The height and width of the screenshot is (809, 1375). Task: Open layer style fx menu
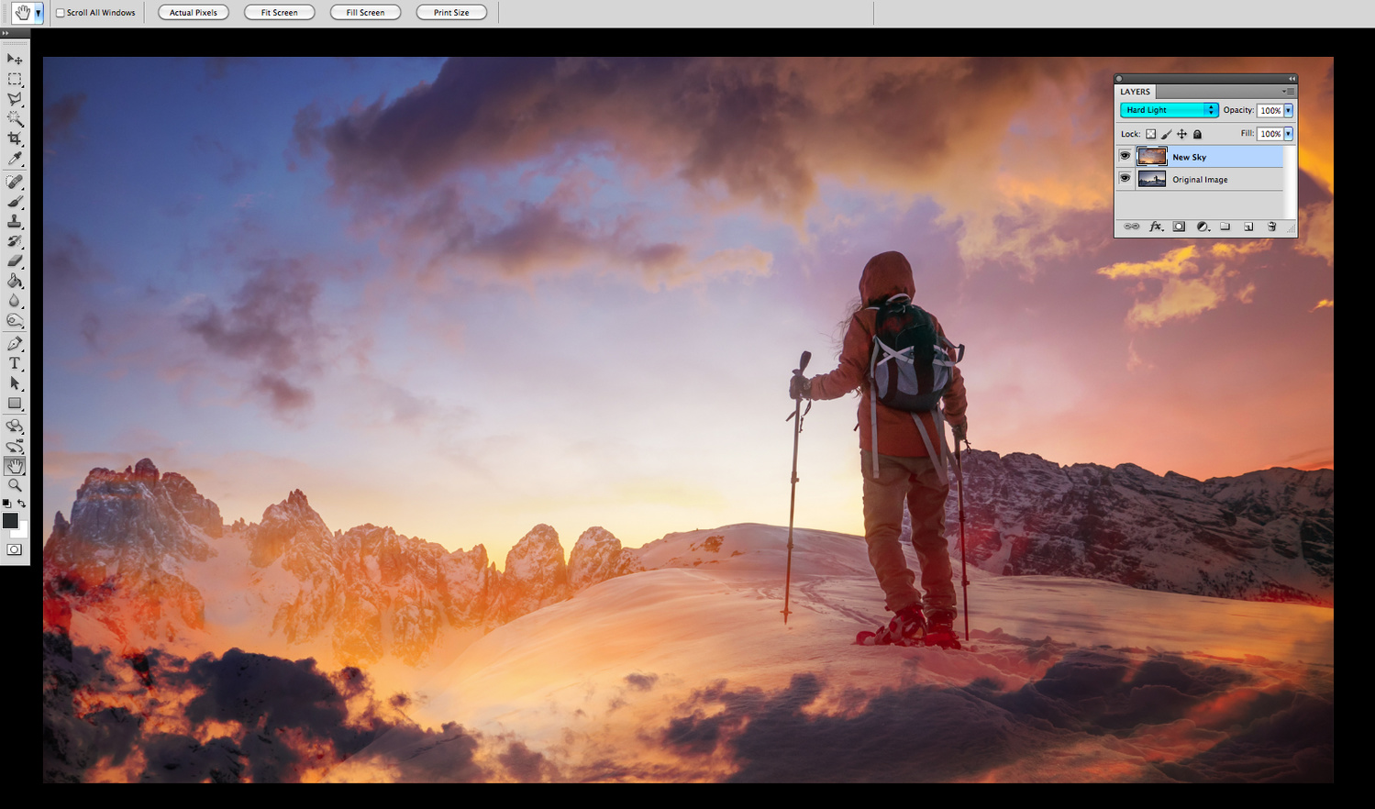click(x=1156, y=227)
